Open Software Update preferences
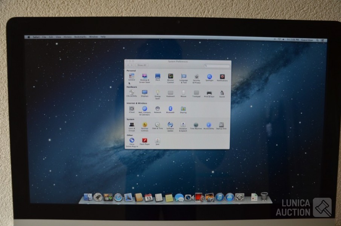The image size is (341, 226). [170, 127]
